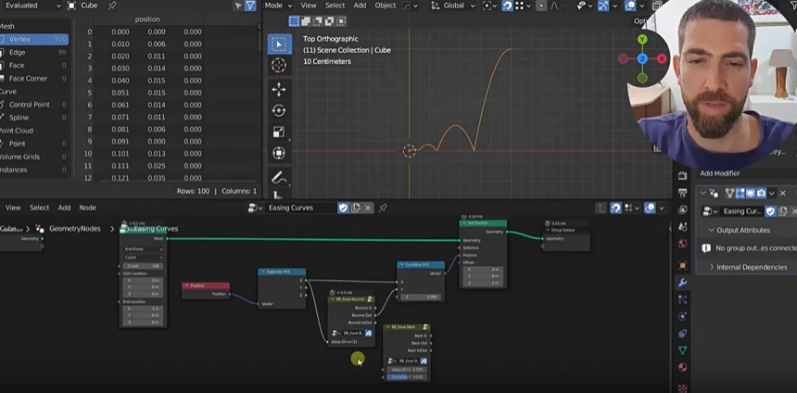Click GeometryNodes in the breadcrumb path
The height and width of the screenshot is (393, 797).
74,228
